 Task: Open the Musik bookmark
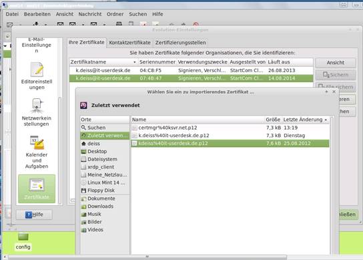105,214
